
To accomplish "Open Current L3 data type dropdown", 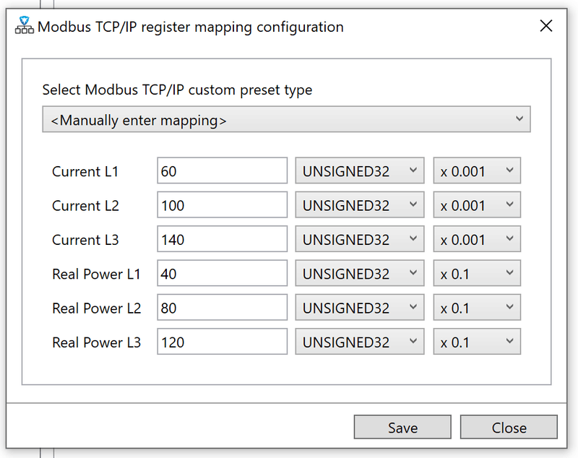I will pos(360,240).
